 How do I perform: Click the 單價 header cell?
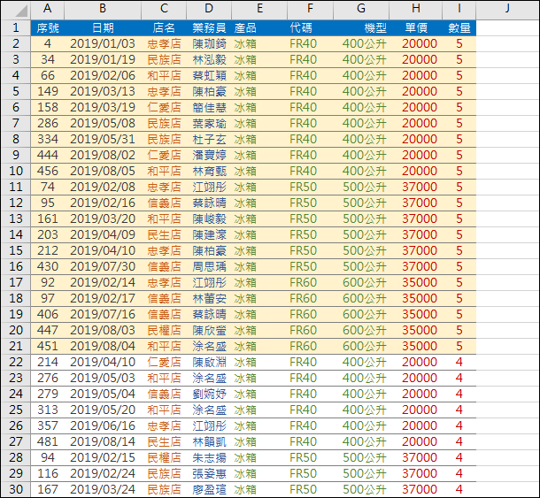[416, 27]
